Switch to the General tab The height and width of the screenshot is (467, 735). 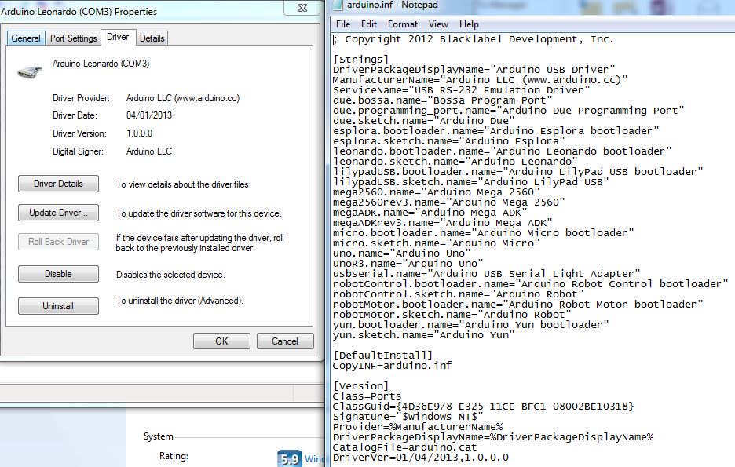26,38
